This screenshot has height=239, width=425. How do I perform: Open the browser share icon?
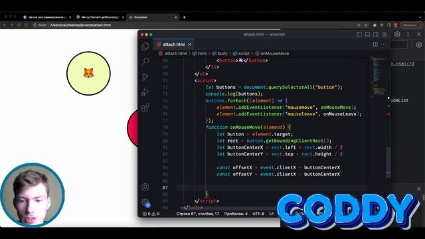(359, 25)
